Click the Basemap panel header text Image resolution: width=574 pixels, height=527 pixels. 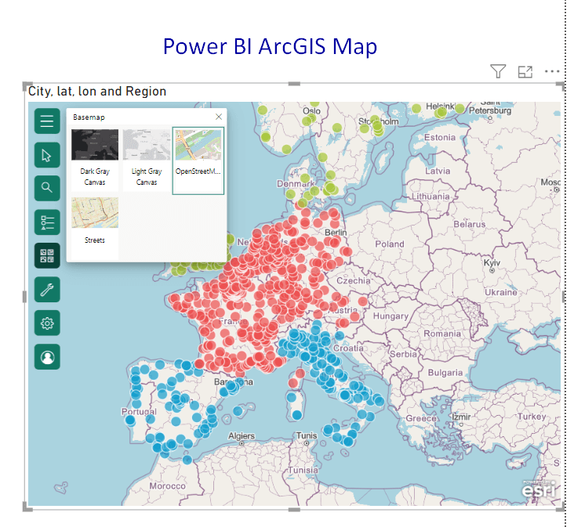[x=89, y=117]
